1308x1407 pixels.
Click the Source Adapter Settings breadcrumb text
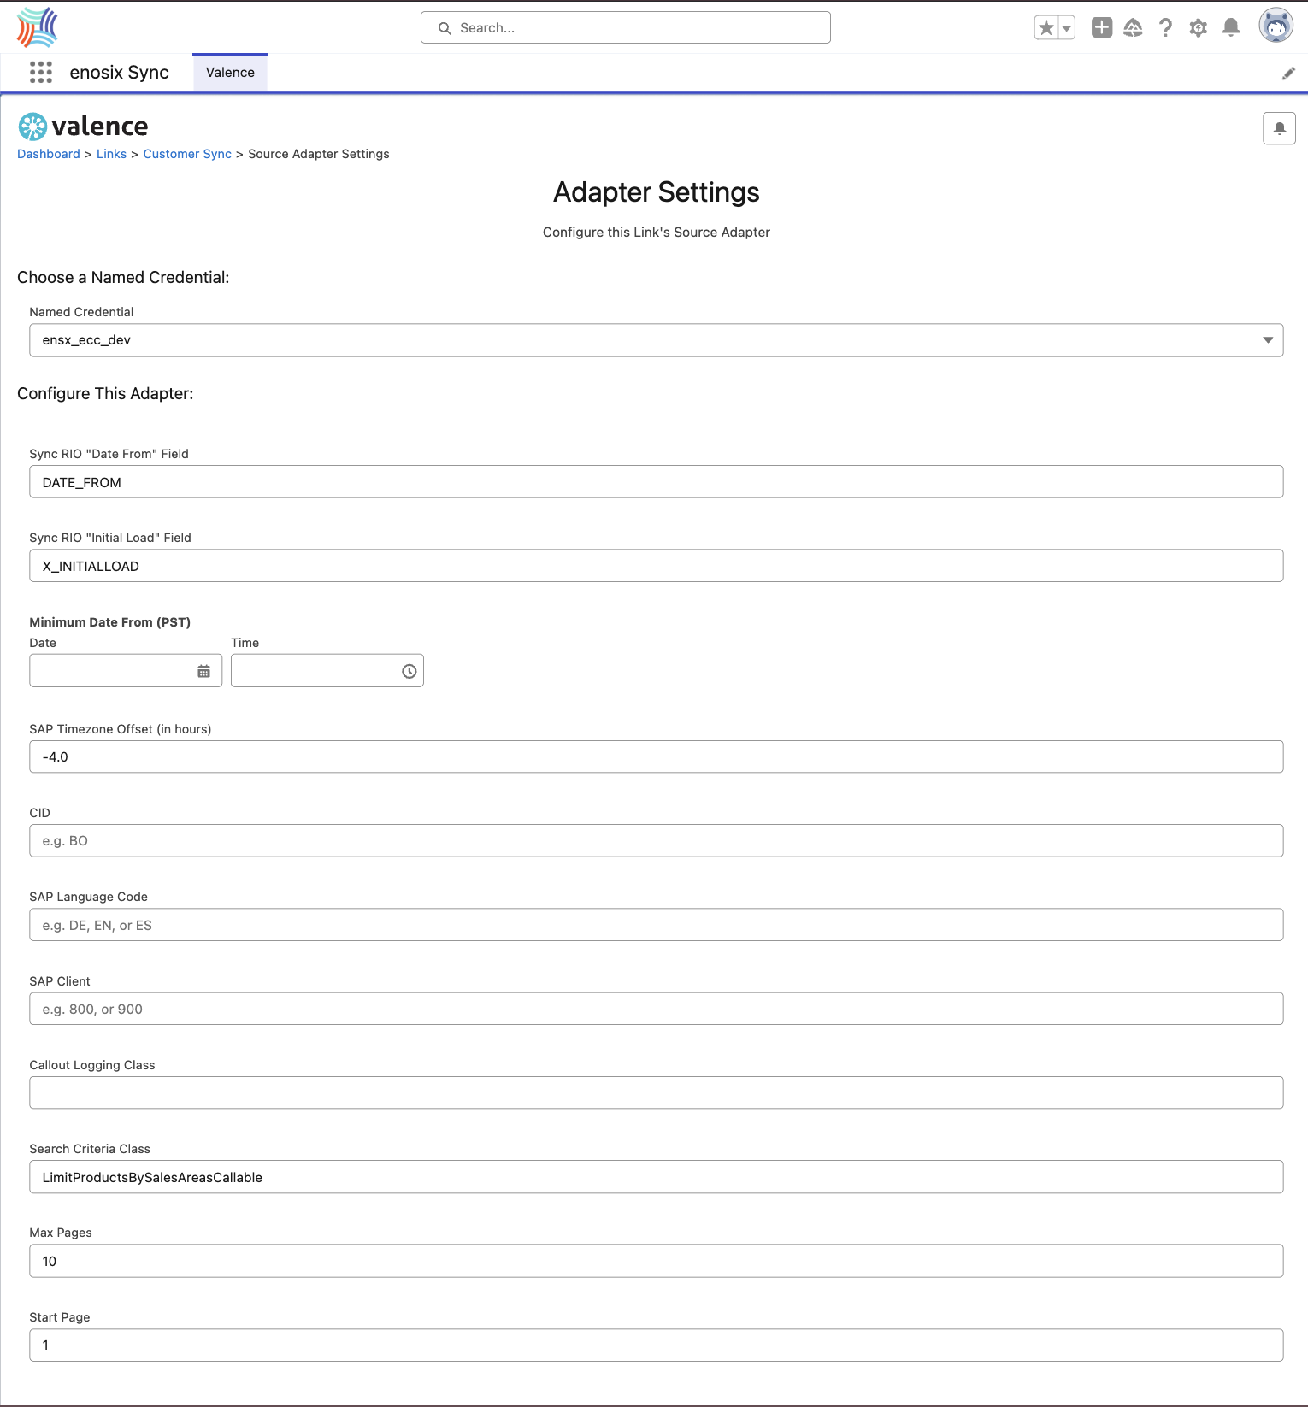319,154
